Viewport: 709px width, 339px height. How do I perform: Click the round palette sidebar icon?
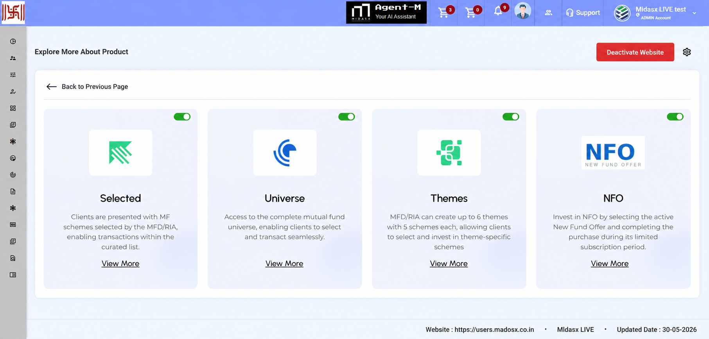click(13, 158)
